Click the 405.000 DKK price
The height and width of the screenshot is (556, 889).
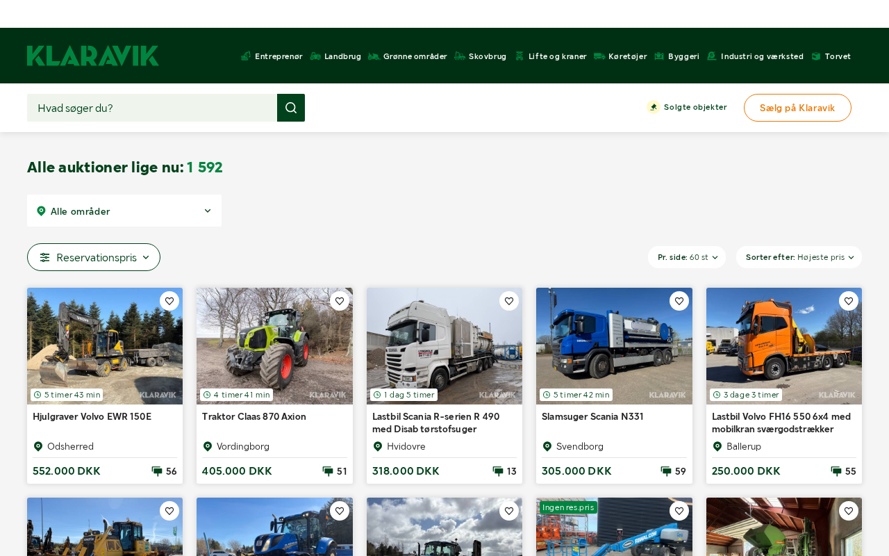237,471
